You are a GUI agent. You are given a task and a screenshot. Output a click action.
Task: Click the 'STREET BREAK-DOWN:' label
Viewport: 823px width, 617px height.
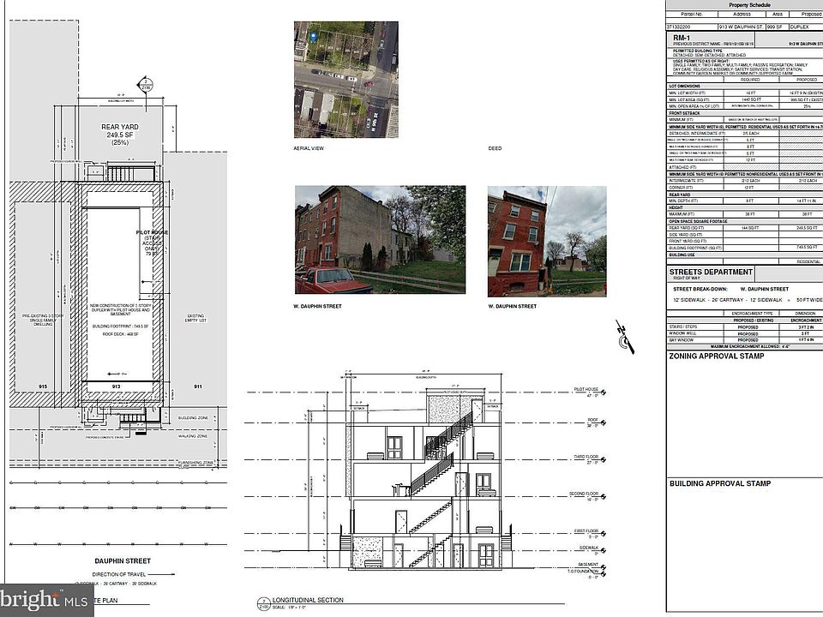tap(700, 289)
